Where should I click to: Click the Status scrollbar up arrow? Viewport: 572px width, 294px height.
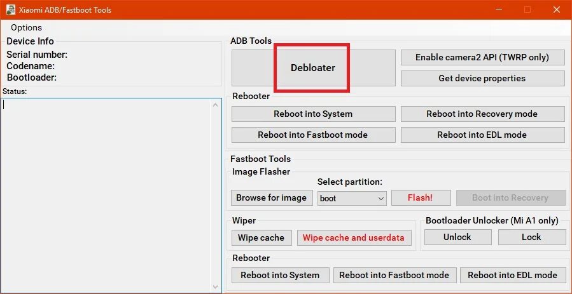click(x=215, y=105)
